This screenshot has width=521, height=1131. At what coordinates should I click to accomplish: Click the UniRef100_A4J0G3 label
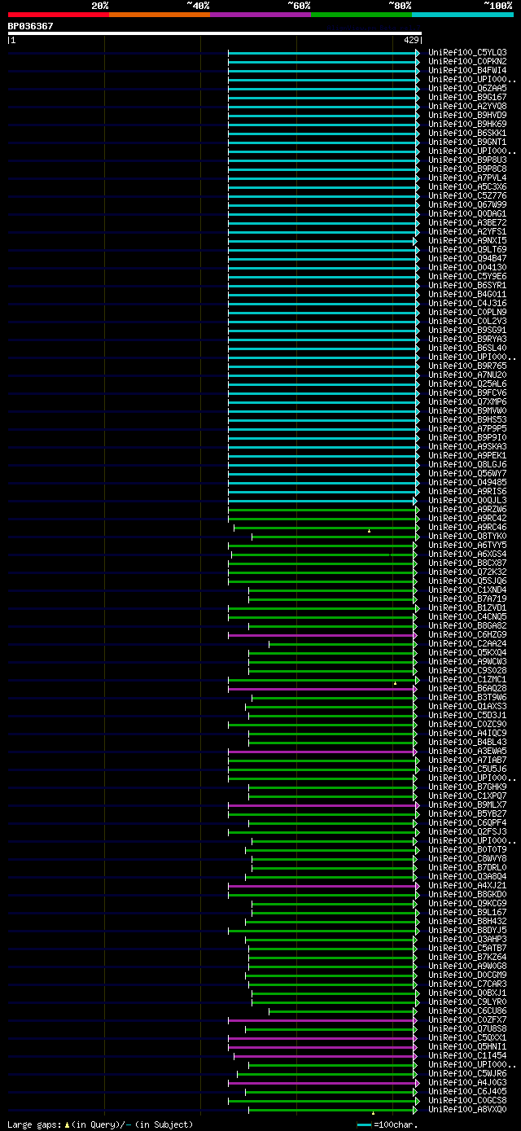[467, 1083]
